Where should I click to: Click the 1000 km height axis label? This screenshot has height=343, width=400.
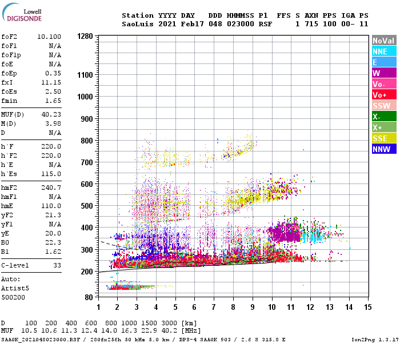point(85,97)
